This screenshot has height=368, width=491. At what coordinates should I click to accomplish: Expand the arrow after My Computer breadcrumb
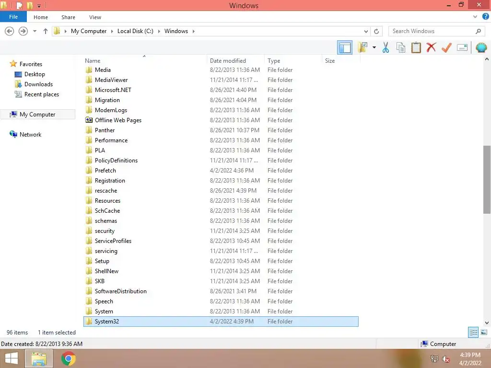tap(112, 31)
